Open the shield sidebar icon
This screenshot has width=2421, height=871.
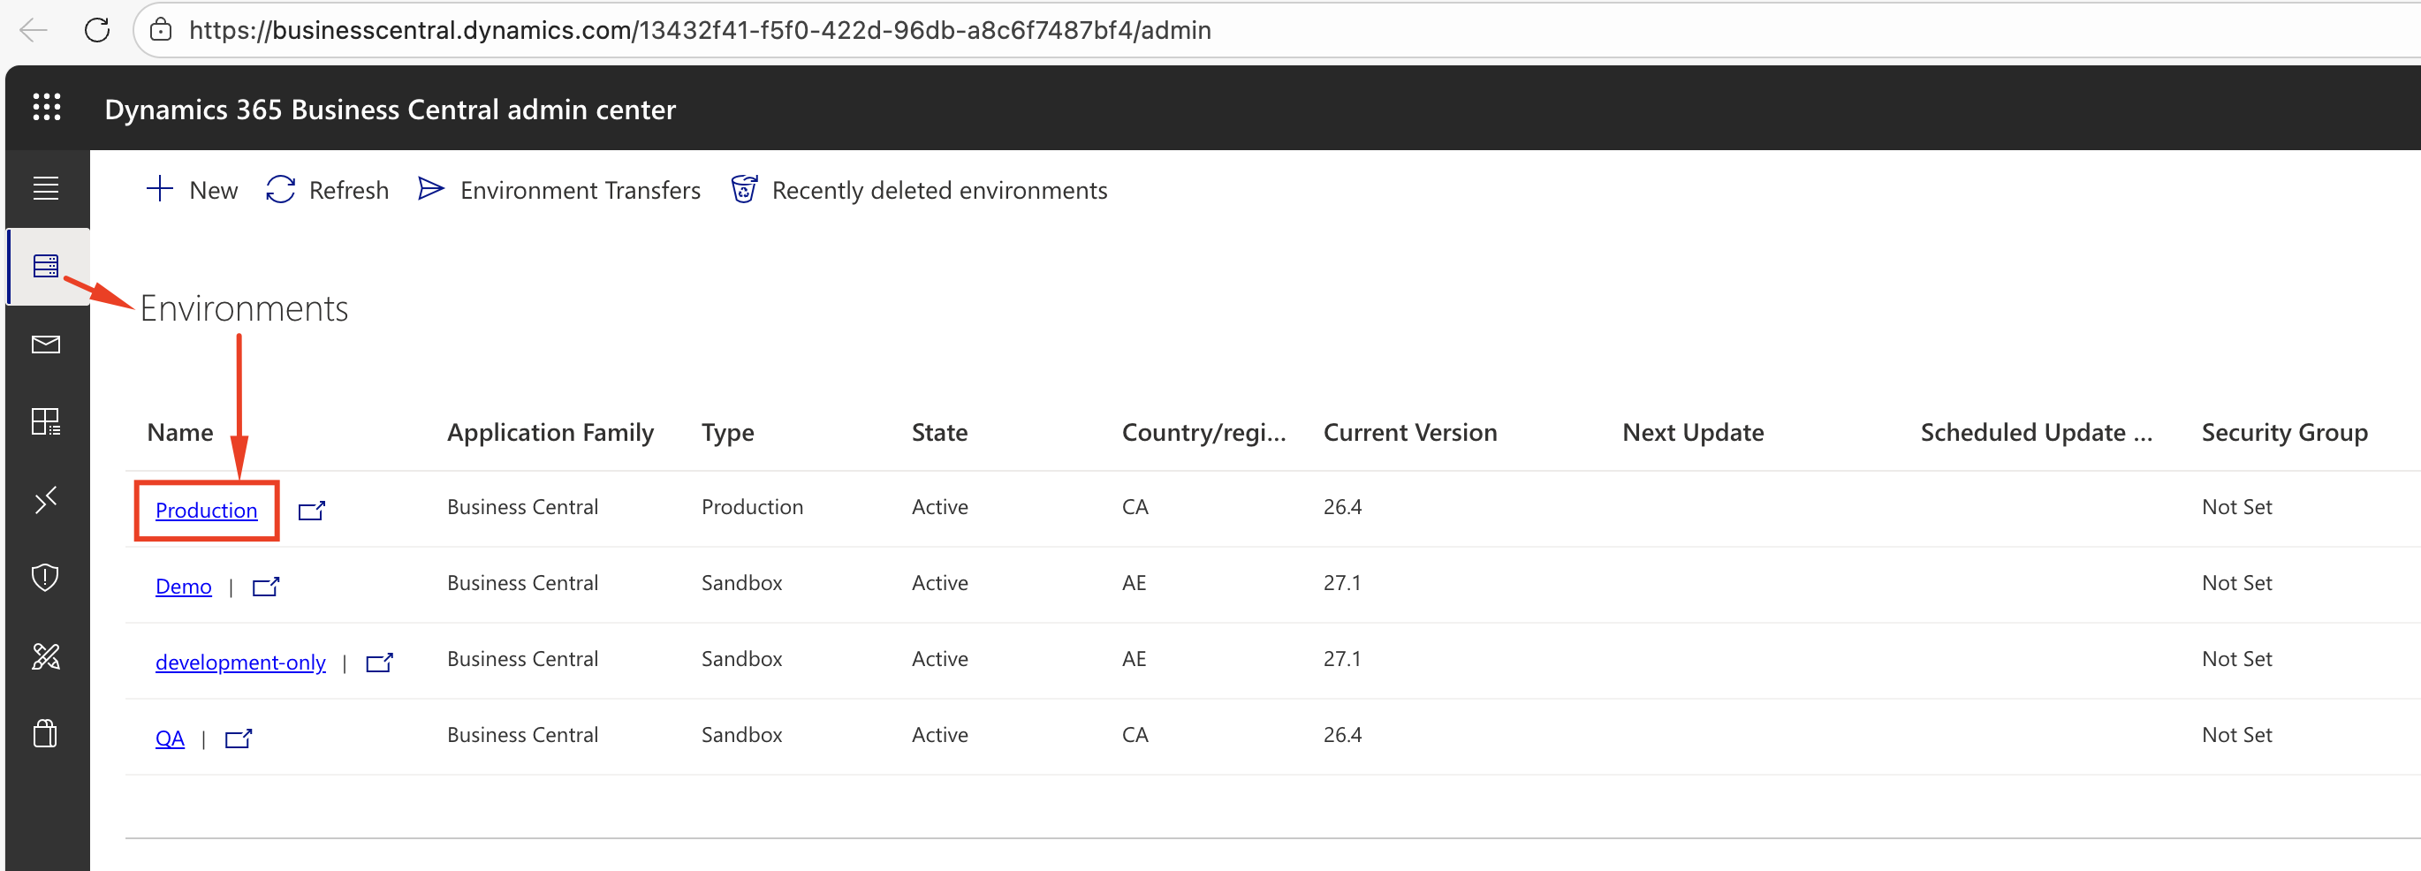[46, 577]
